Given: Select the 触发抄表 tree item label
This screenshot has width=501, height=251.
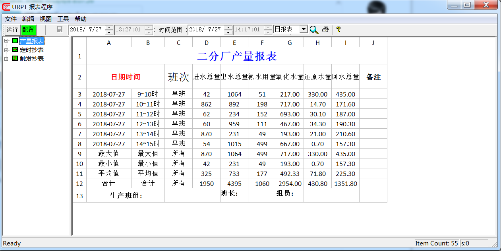Looking at the screenshot, I should coord(32,58).
